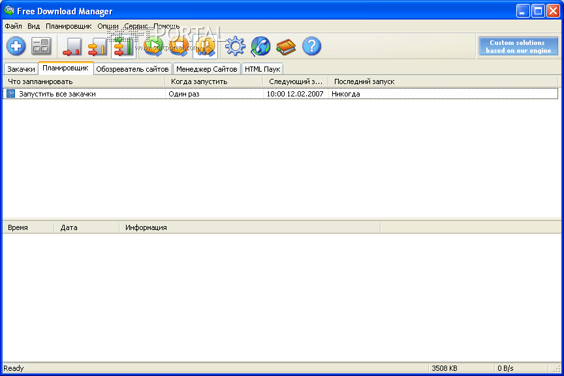The width and height of the screenshot is (564, 376).
Task: Click the orange Pause all downloads icon
Action: pos(205,47)
